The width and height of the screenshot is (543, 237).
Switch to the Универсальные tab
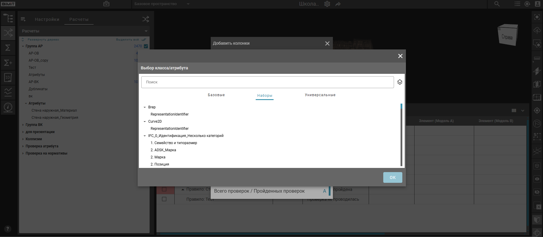tap(320, 95)
